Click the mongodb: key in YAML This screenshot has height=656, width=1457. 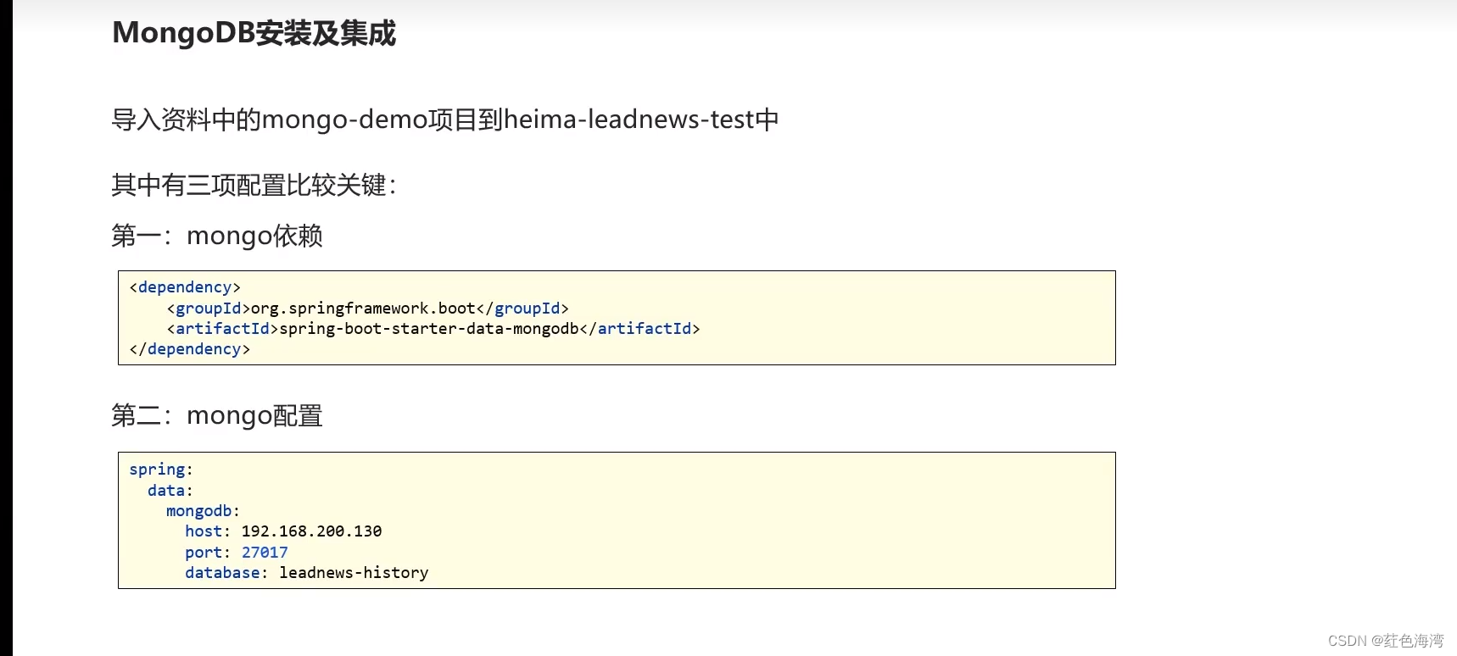(x=203, y=511)
